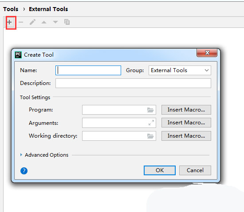Click the move up arrow icon
The width and height of the screenshot is (244, 212).
click(x=44, y=22)
